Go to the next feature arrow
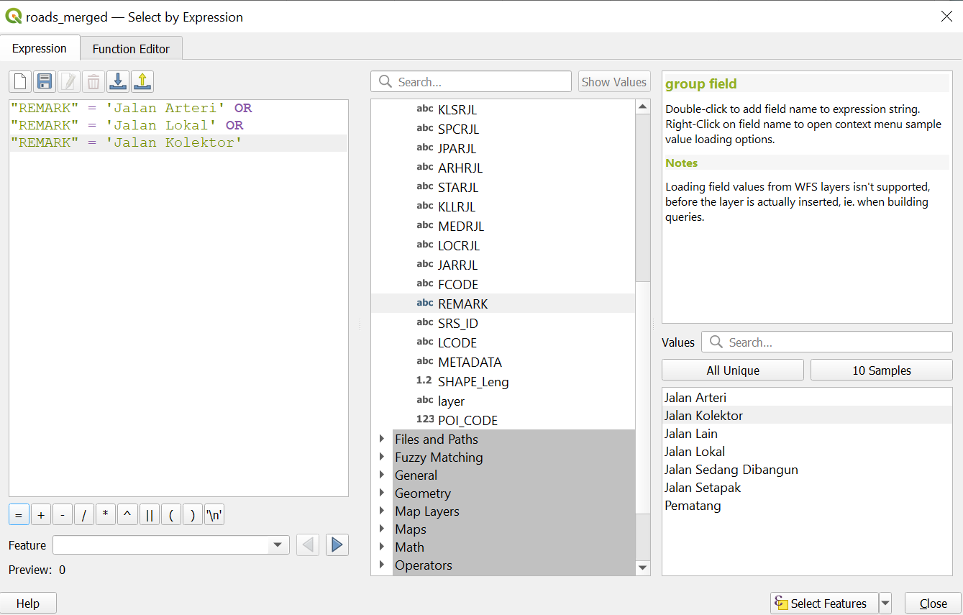 (x=337, y=545)
